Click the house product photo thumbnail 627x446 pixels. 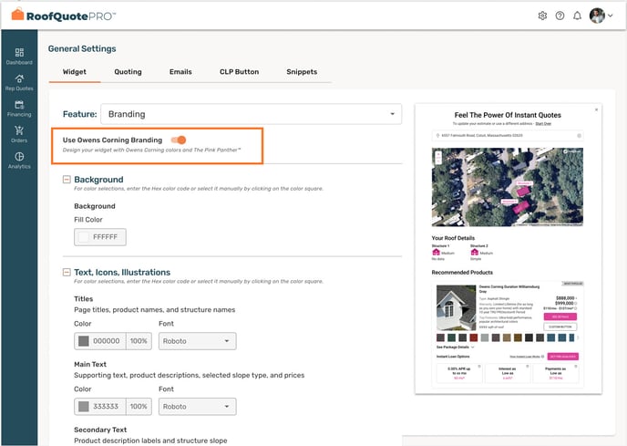pyautogui.click(x=456, y=307)
